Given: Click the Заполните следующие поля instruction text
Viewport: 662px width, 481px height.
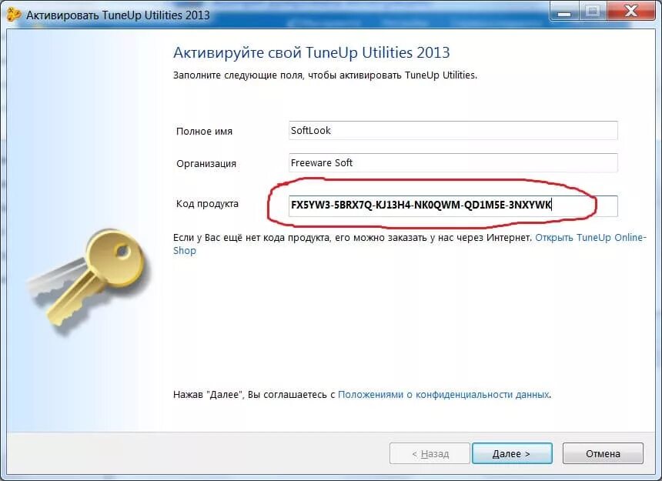Looking at the screenshot, I should point(325,75).
